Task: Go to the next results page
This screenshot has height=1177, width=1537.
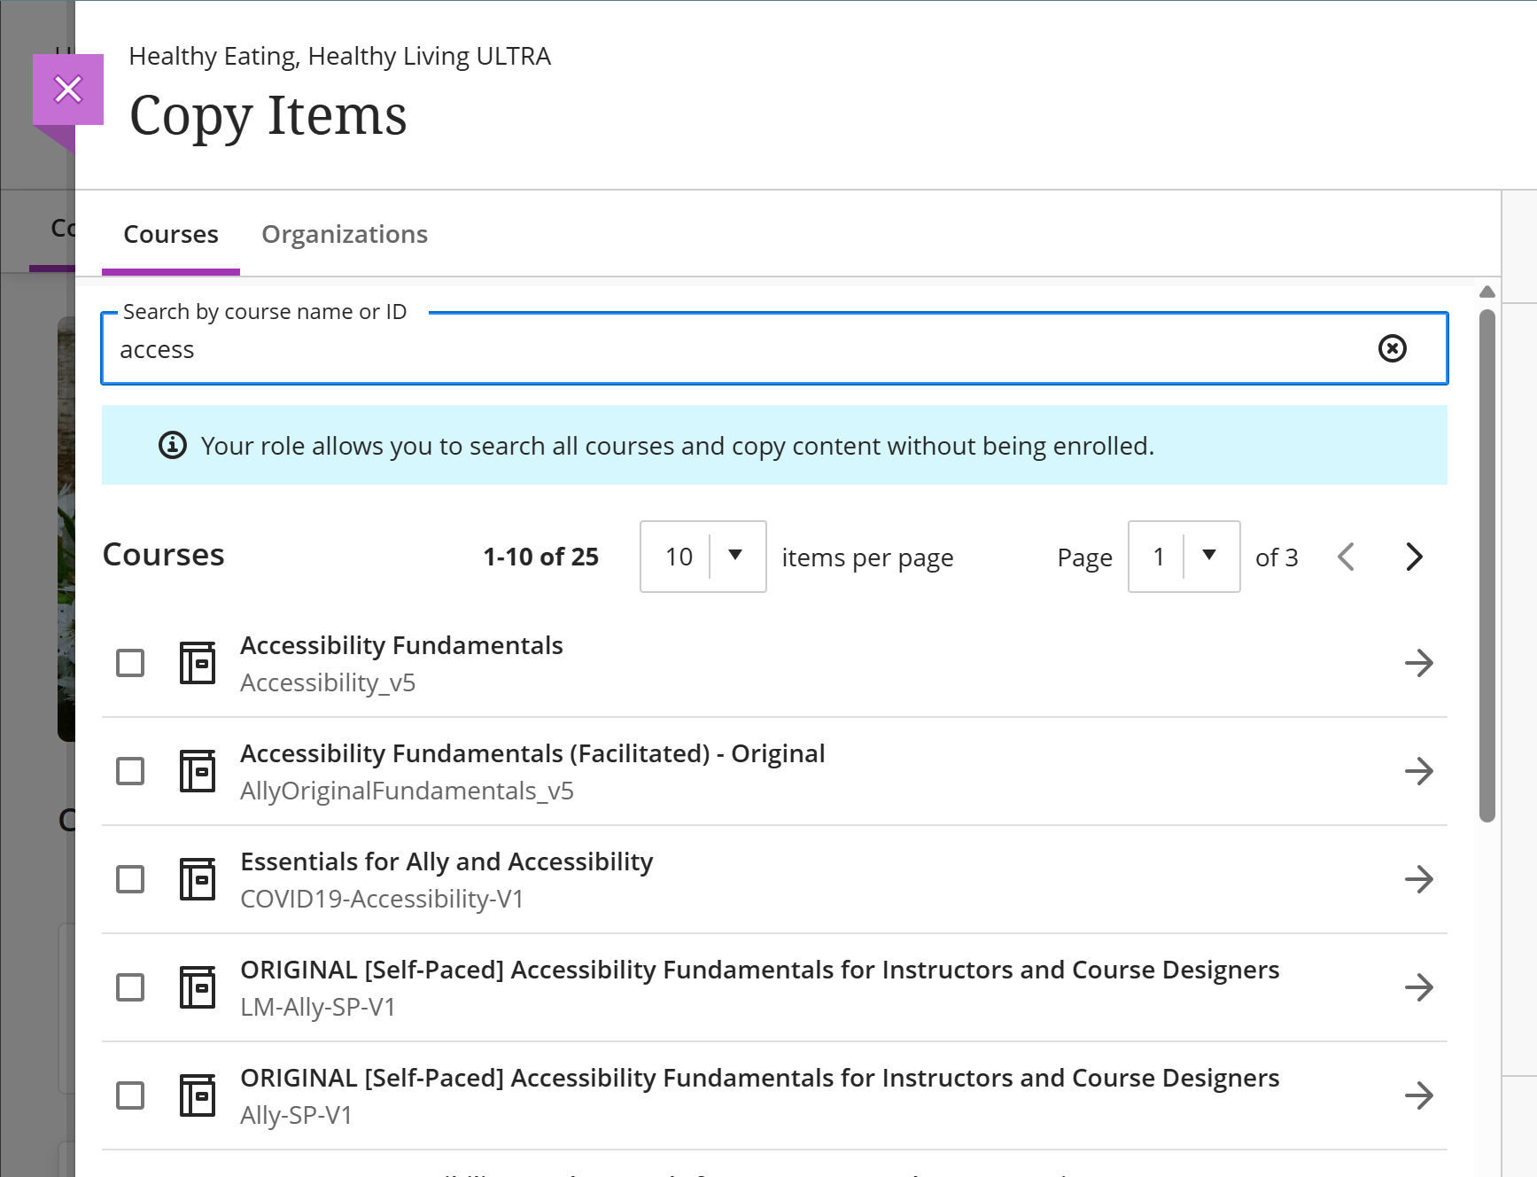Action: tap(1415, 557)
